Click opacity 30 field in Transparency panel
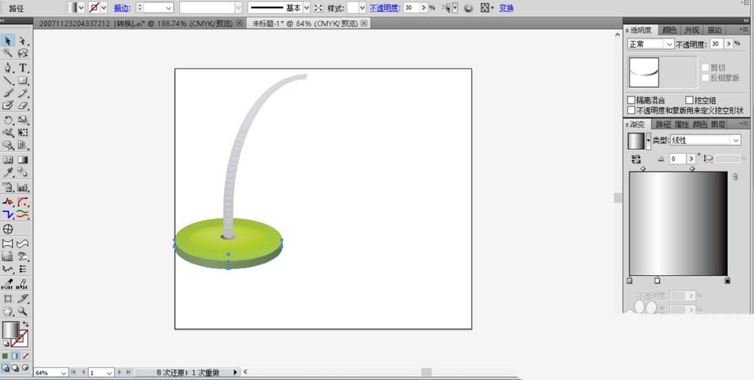The image size is (754, 380). click(716, 44)
